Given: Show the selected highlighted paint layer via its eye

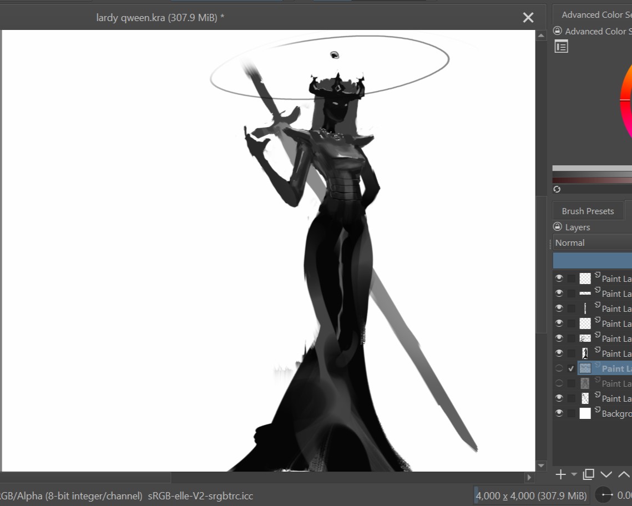Looking at the screenshot, I should tap(559, 368).
